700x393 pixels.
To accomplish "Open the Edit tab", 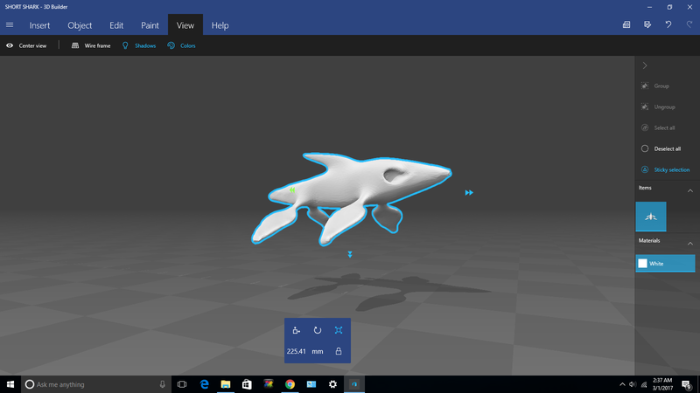I will (116, 25).
